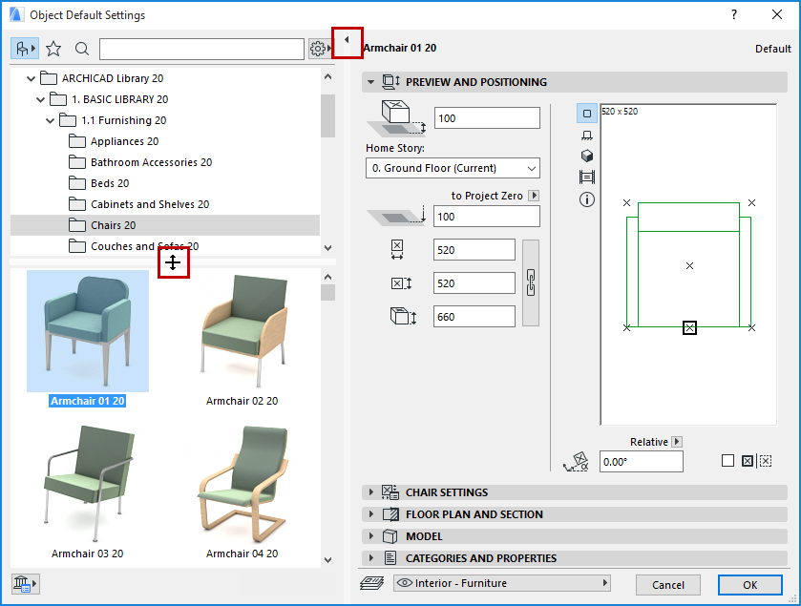The height and width of the screenshot is (606, 801).
Task: Click the help question mark button
Action: pos(734,15)
